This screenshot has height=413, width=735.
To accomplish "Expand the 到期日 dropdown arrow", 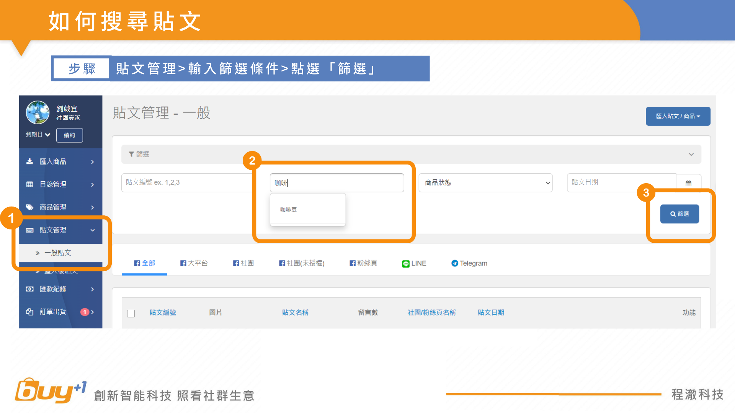I will 47,135.
